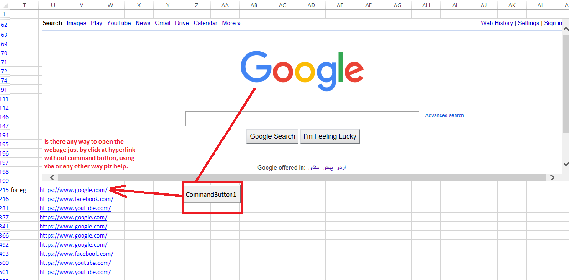Screen dimensions: 569x280
Task: Select column header AL
Action: pos(541,5)
